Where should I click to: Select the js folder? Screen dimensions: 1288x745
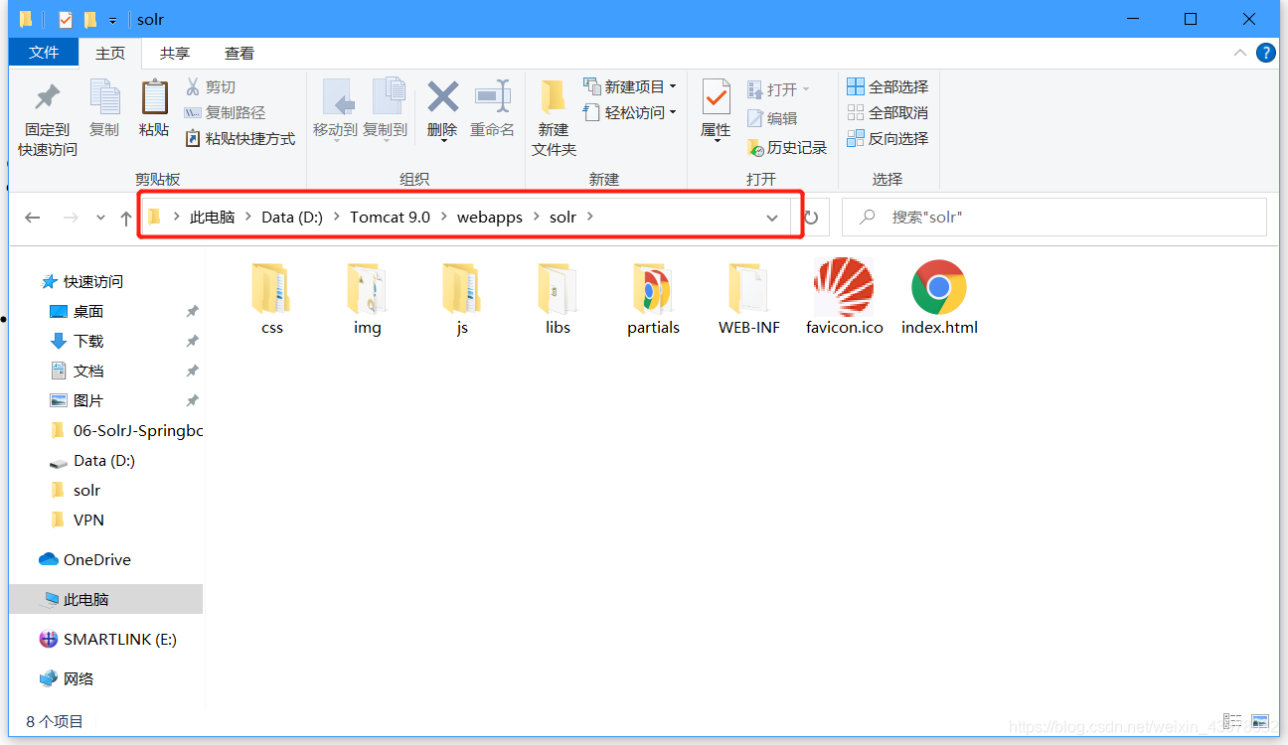point(462,298)
